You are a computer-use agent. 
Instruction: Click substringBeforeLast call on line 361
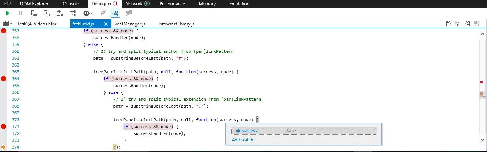[148, 58]
